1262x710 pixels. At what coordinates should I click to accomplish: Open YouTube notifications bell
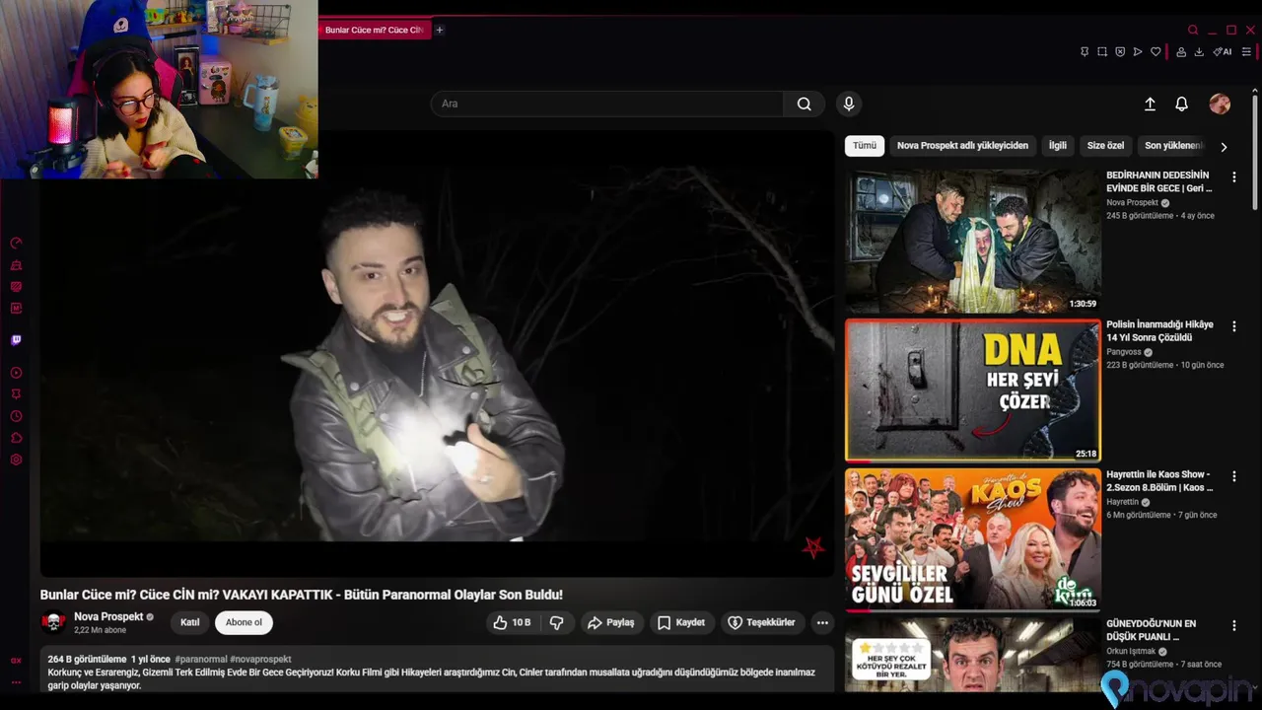[x=1181, y=104]
